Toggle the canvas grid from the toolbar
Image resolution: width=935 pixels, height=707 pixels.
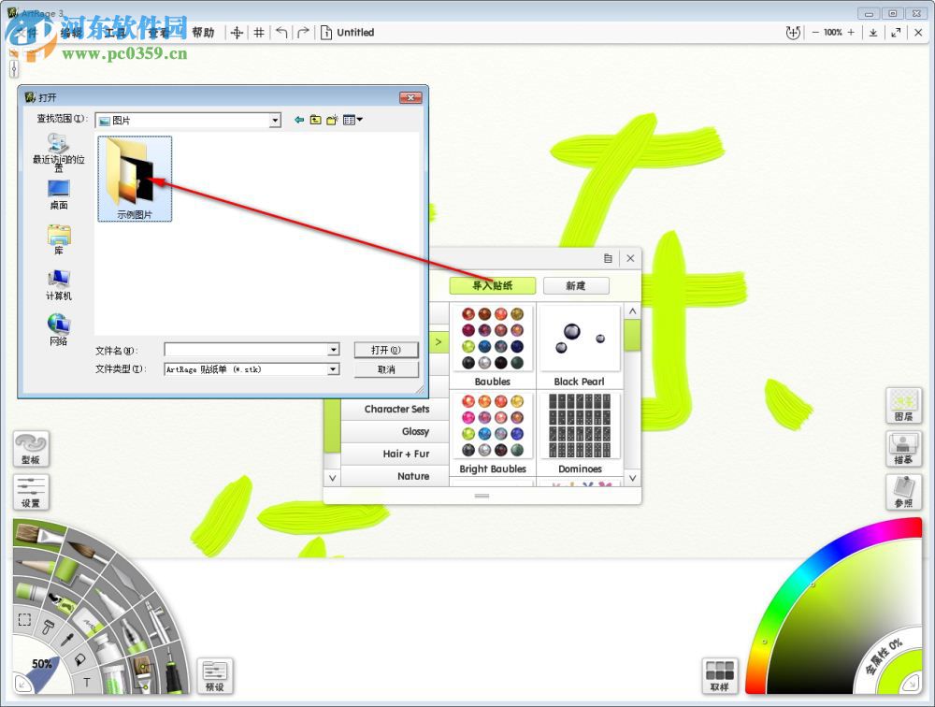pyautogui.click(x=259, y=32)
